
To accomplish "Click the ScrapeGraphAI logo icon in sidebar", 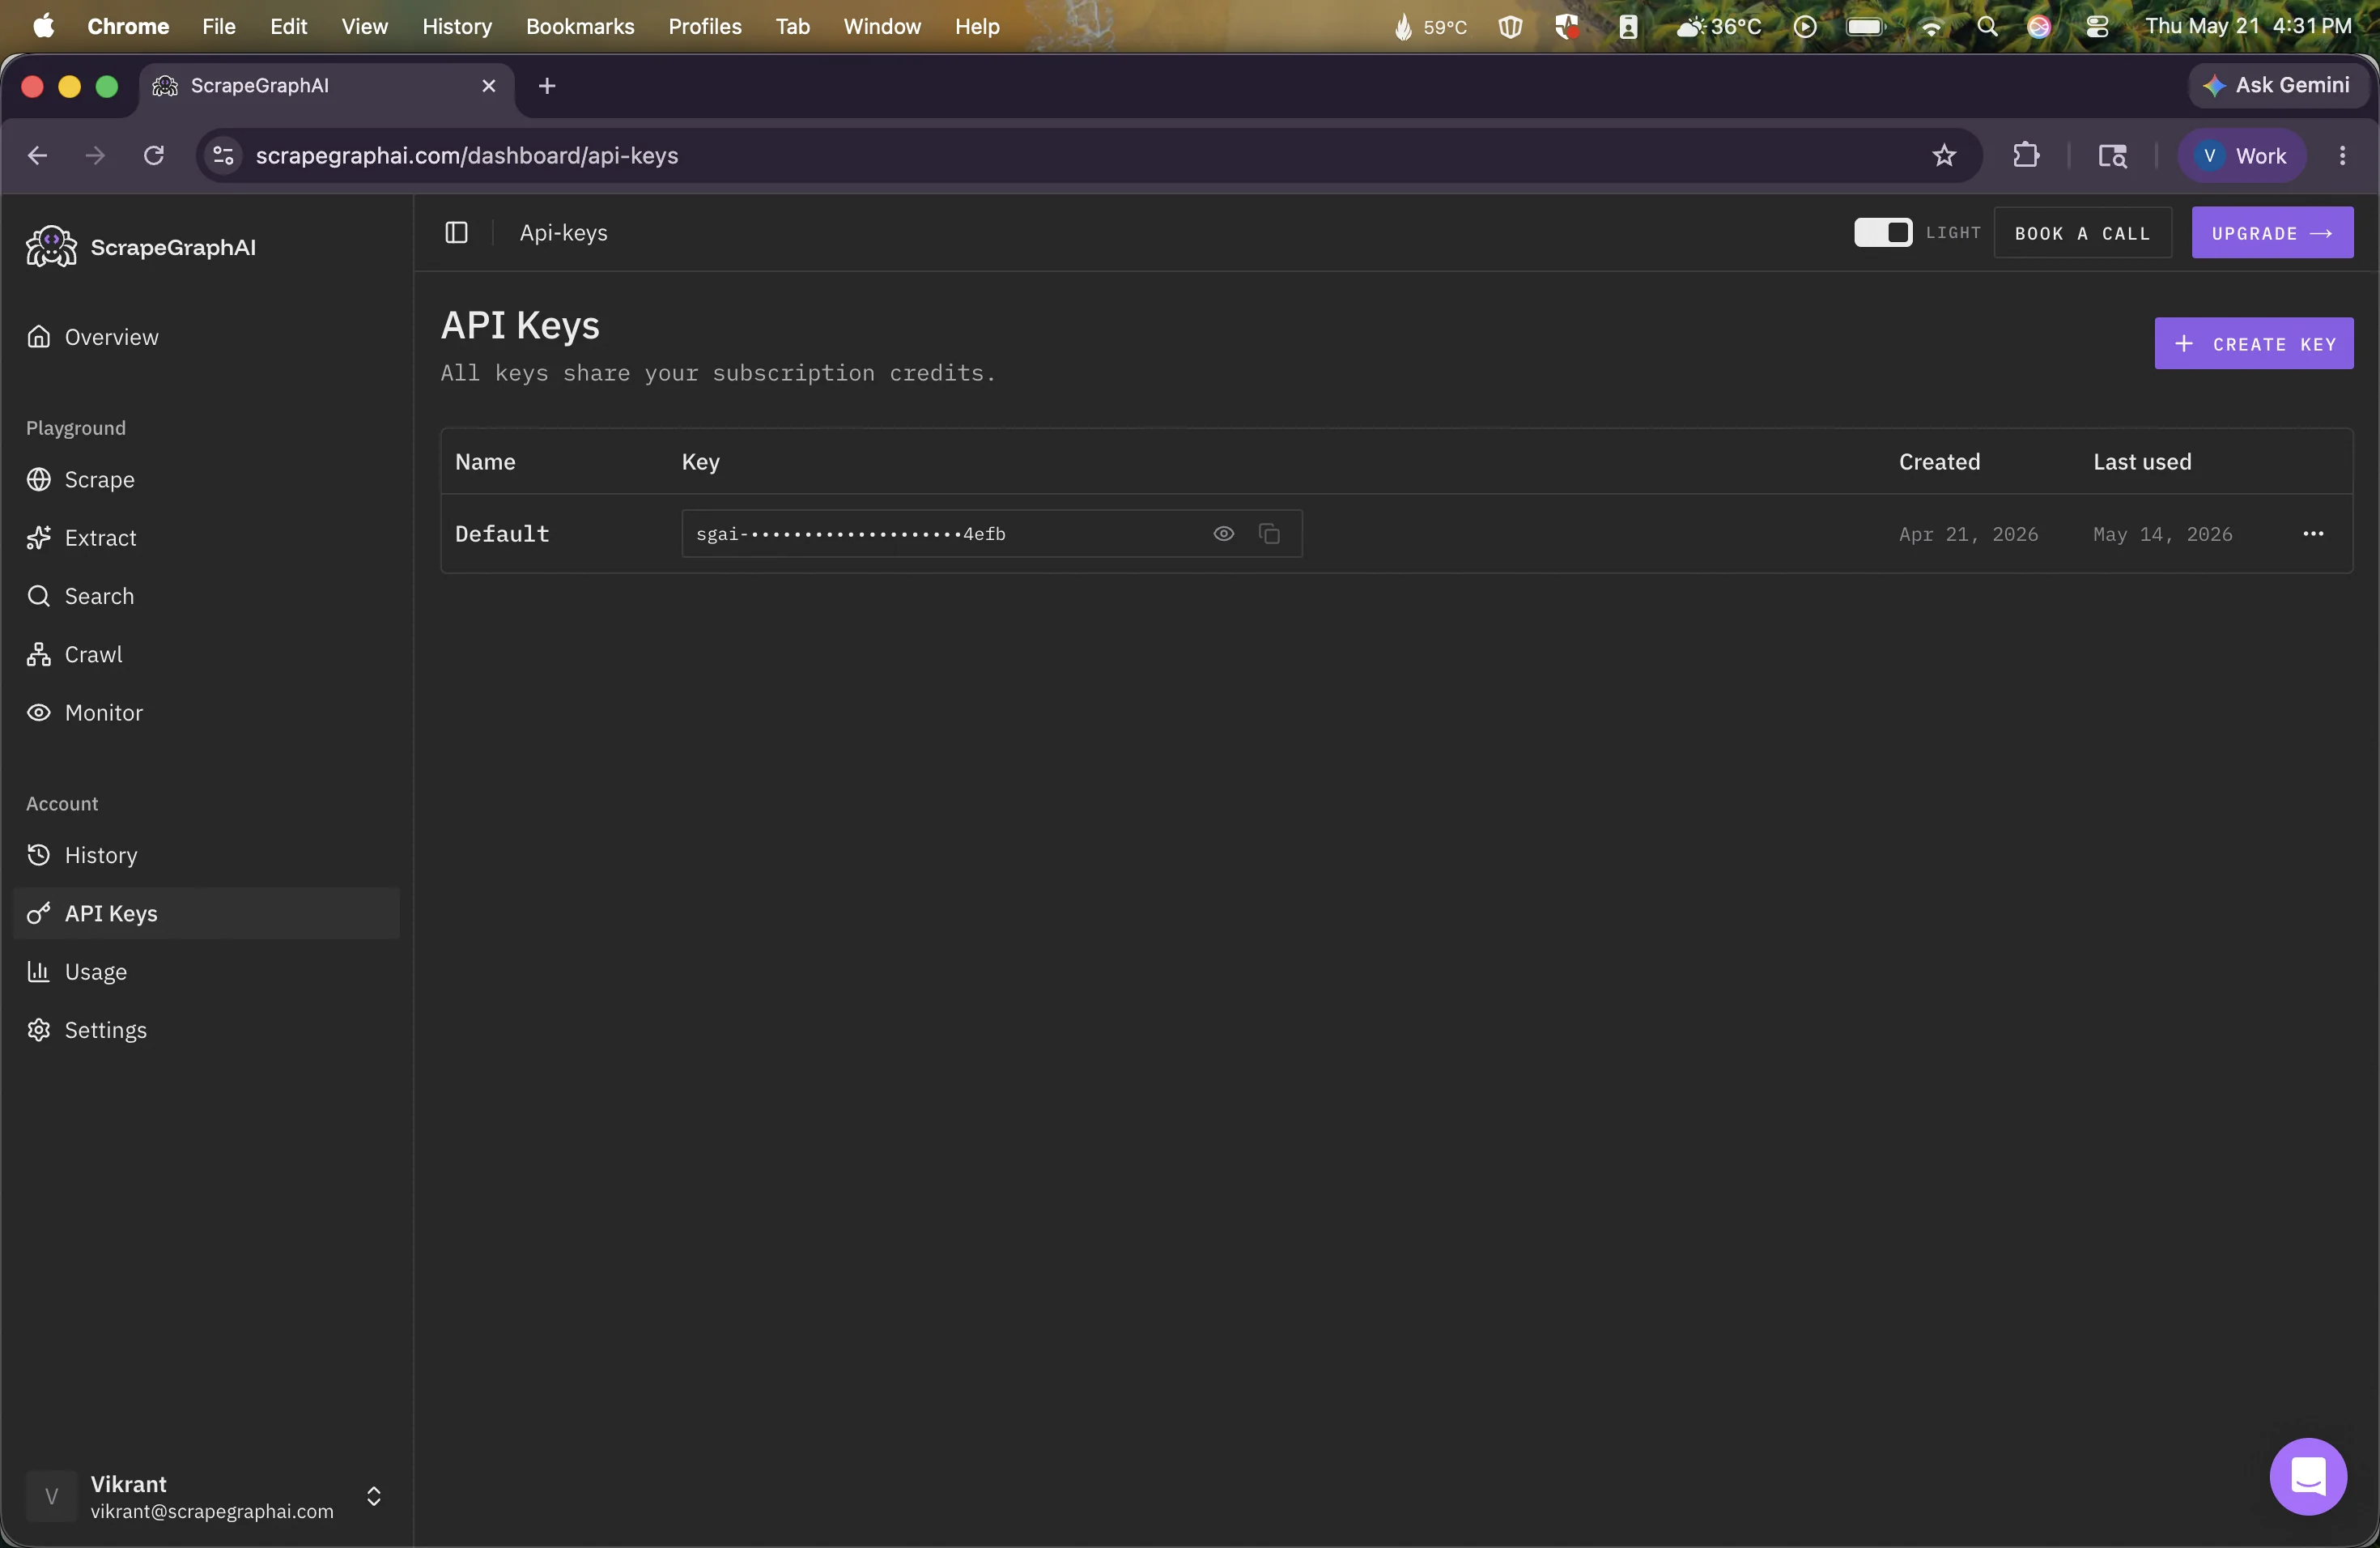I will (x=51, y=246).
